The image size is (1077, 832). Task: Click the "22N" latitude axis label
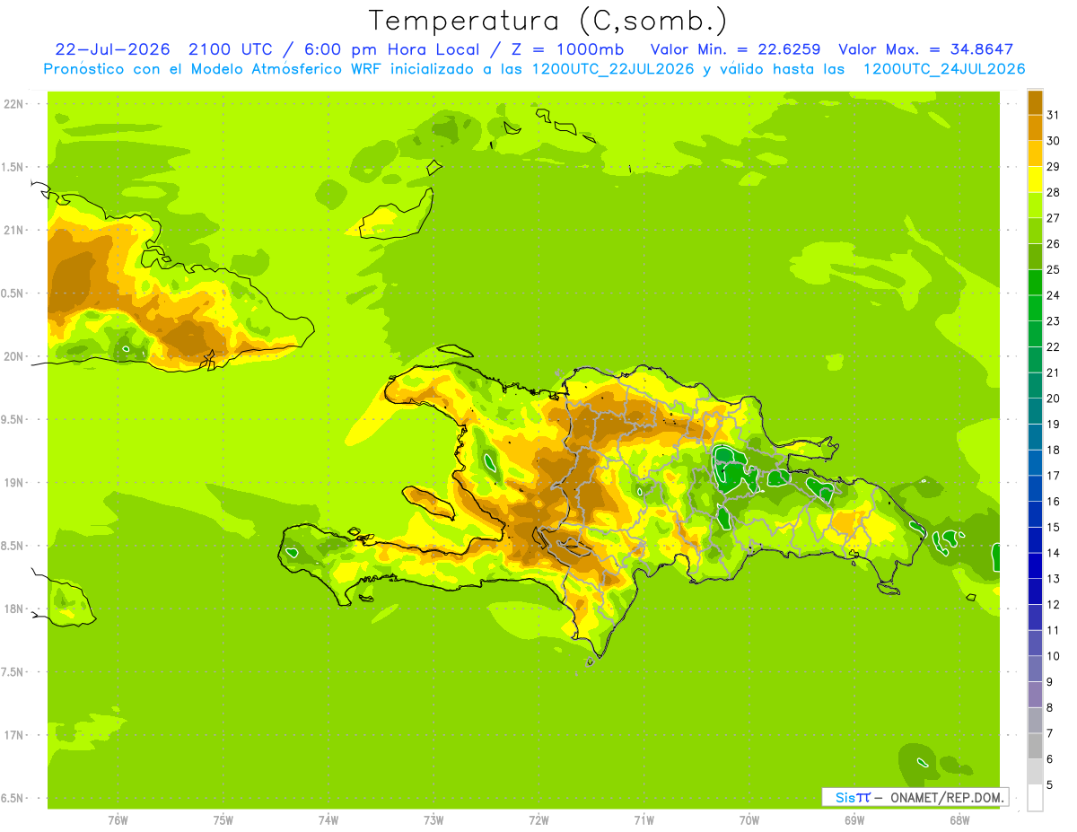pyautogui.click(x=13, y=103)
